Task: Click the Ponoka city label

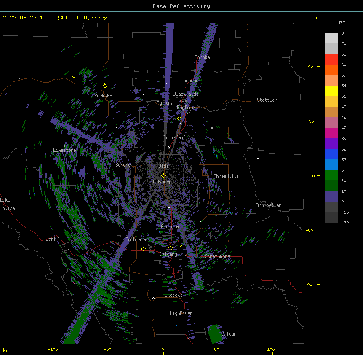Action: click(202, 57)
